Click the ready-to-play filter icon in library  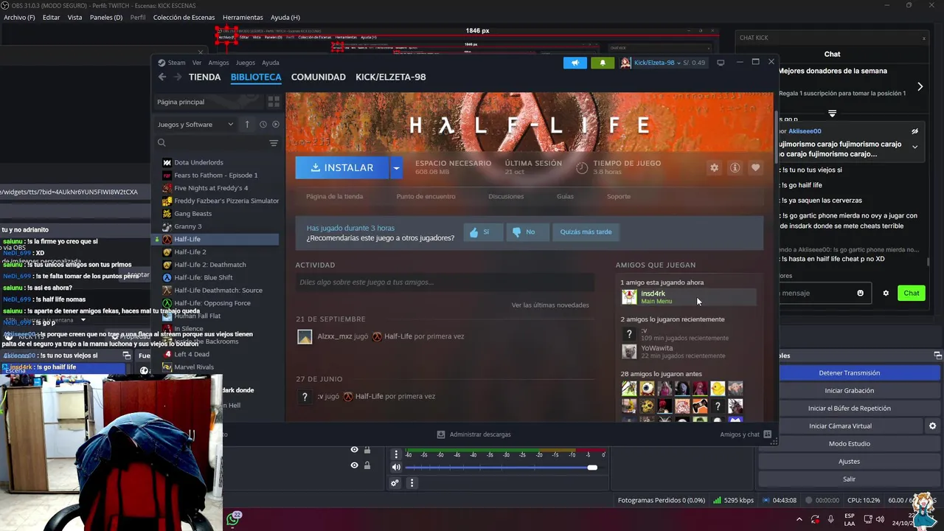[x=276, y=124]
